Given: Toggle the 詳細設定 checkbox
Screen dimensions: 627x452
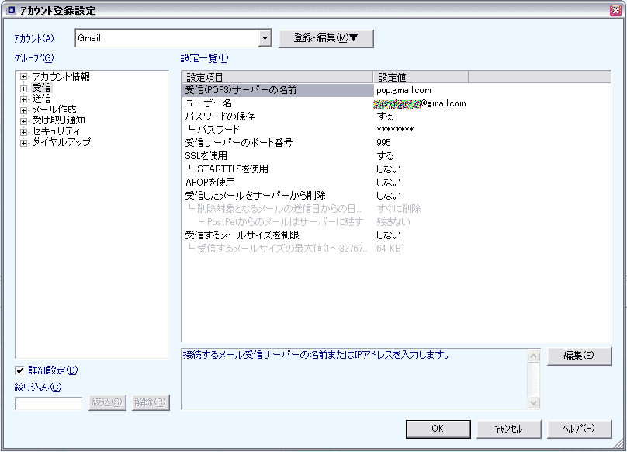Looking at the screenshot, I should 19,370.
